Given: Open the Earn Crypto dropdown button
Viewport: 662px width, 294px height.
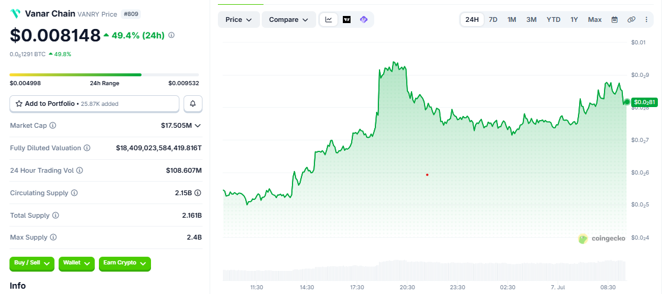Looking at the screenshot, I should click(x=124, y=263).
